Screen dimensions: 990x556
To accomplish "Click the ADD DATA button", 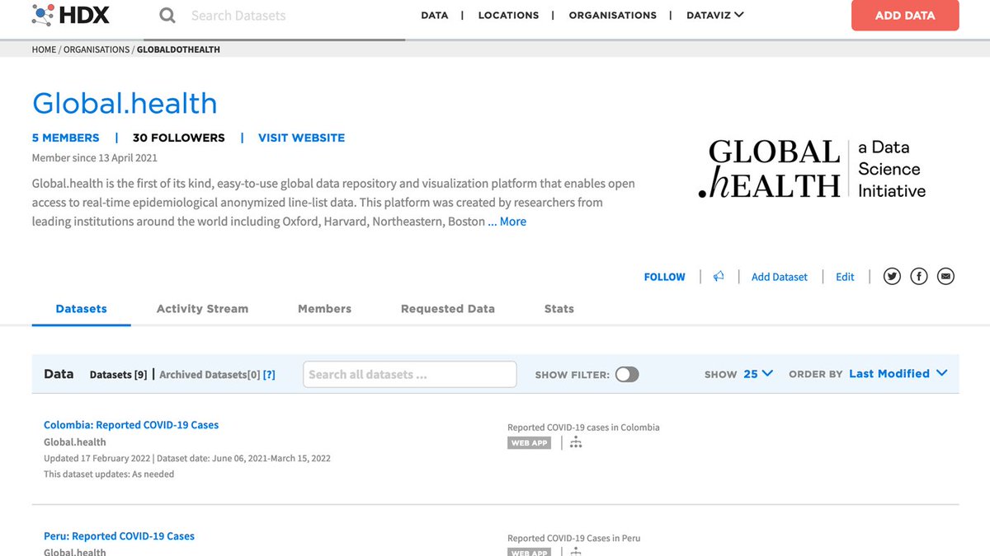I will coord(905,16).
